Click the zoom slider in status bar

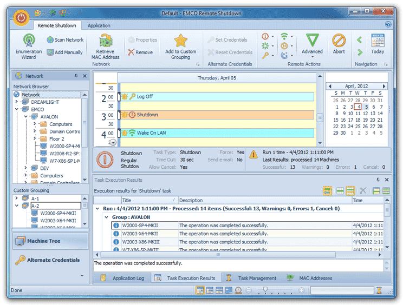(266, 290)
